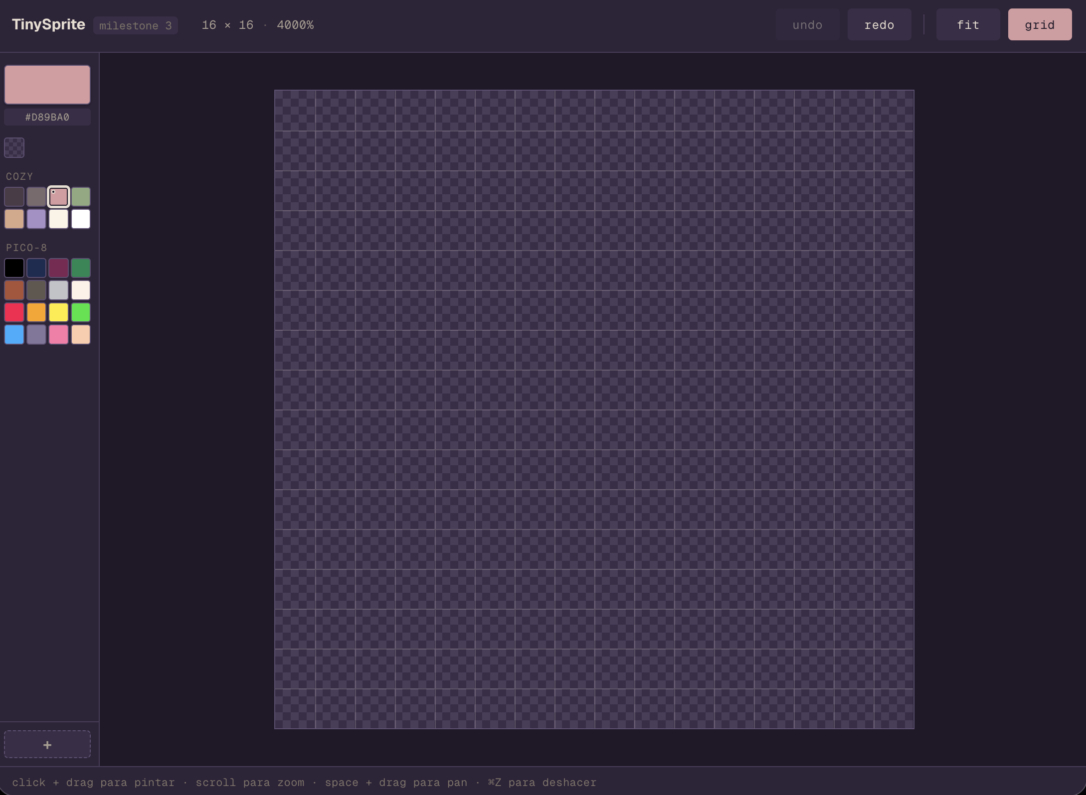Select the transparent eraser swatch

point(14,147)
